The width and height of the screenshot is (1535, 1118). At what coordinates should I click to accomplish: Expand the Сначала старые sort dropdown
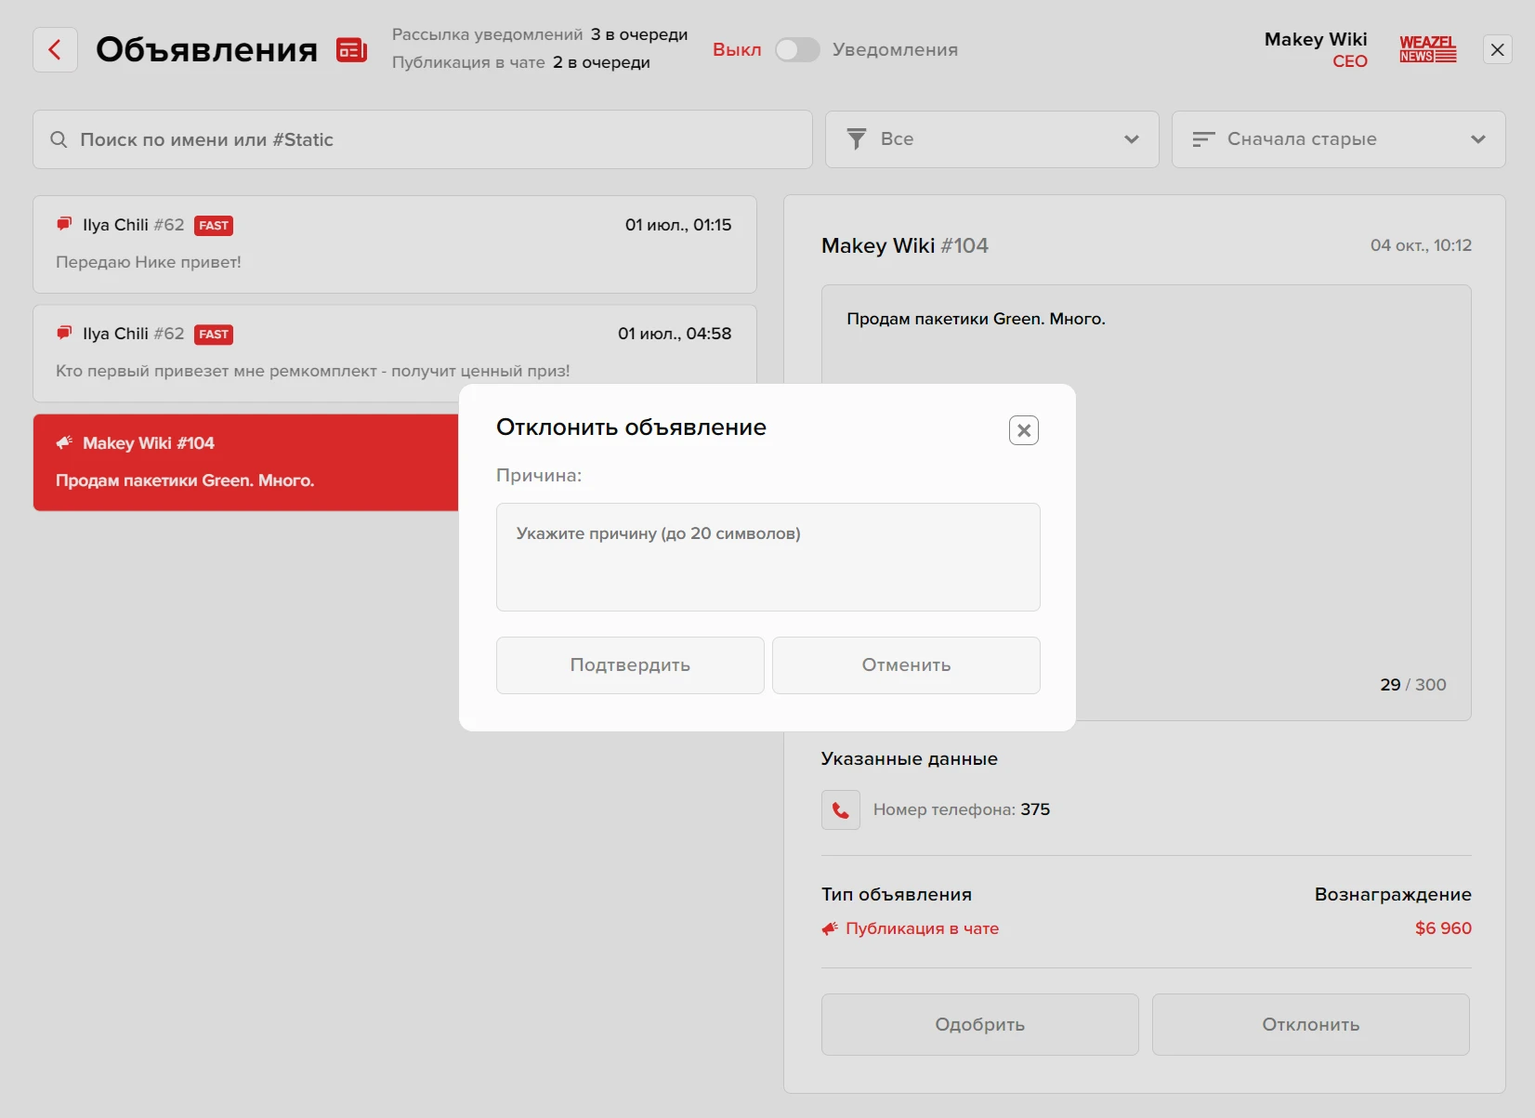click(x=1337, y=139)
